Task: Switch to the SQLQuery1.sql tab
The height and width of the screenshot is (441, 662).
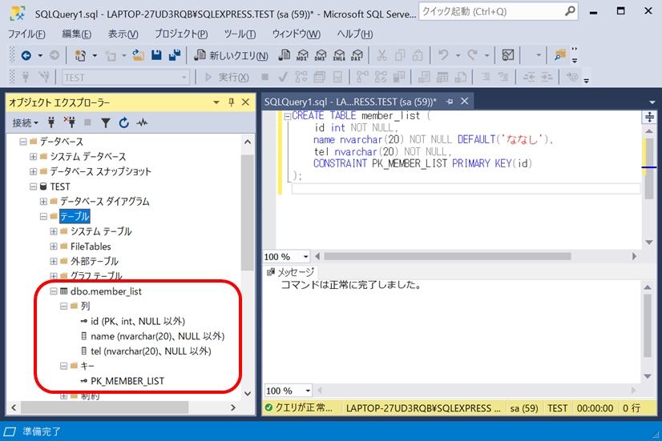Action: (350, 102)
